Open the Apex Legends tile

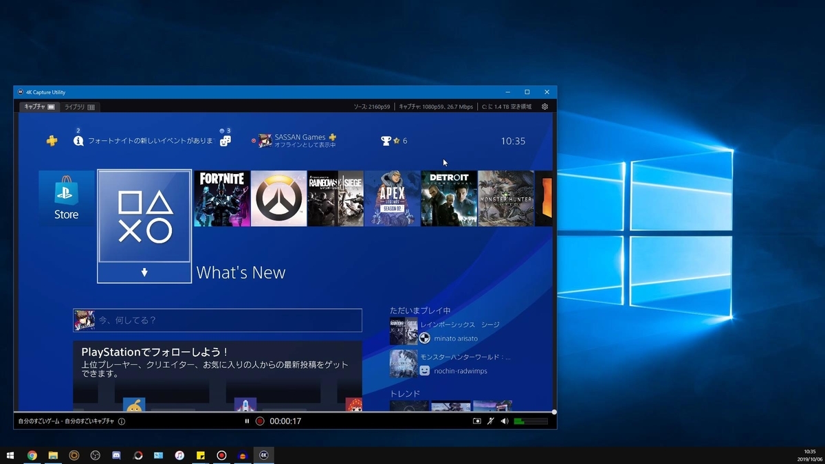pos(392,199)
